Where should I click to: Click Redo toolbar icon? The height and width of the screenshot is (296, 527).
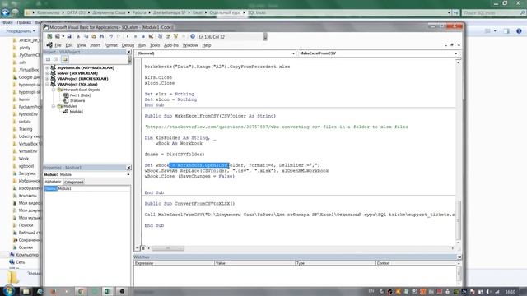pos(119,36)
